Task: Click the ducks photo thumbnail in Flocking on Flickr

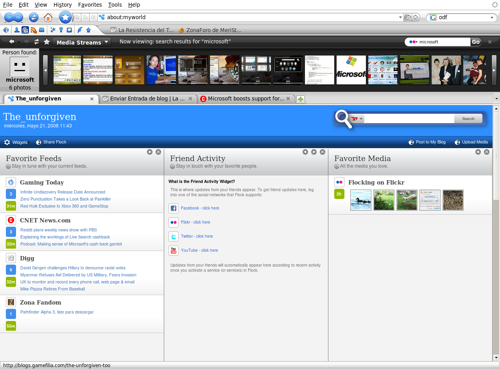Action: 361,200
